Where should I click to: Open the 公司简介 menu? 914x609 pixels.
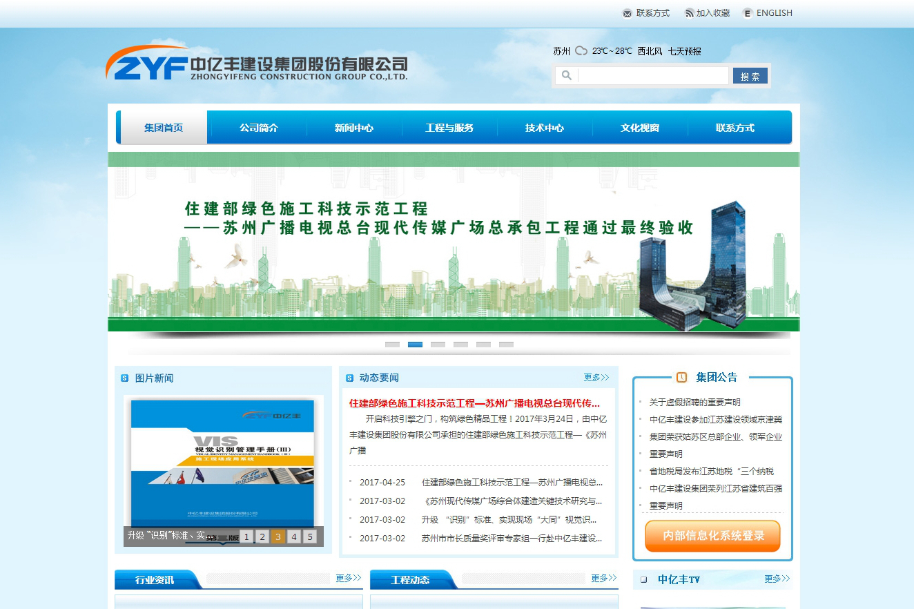click(259, 128)
